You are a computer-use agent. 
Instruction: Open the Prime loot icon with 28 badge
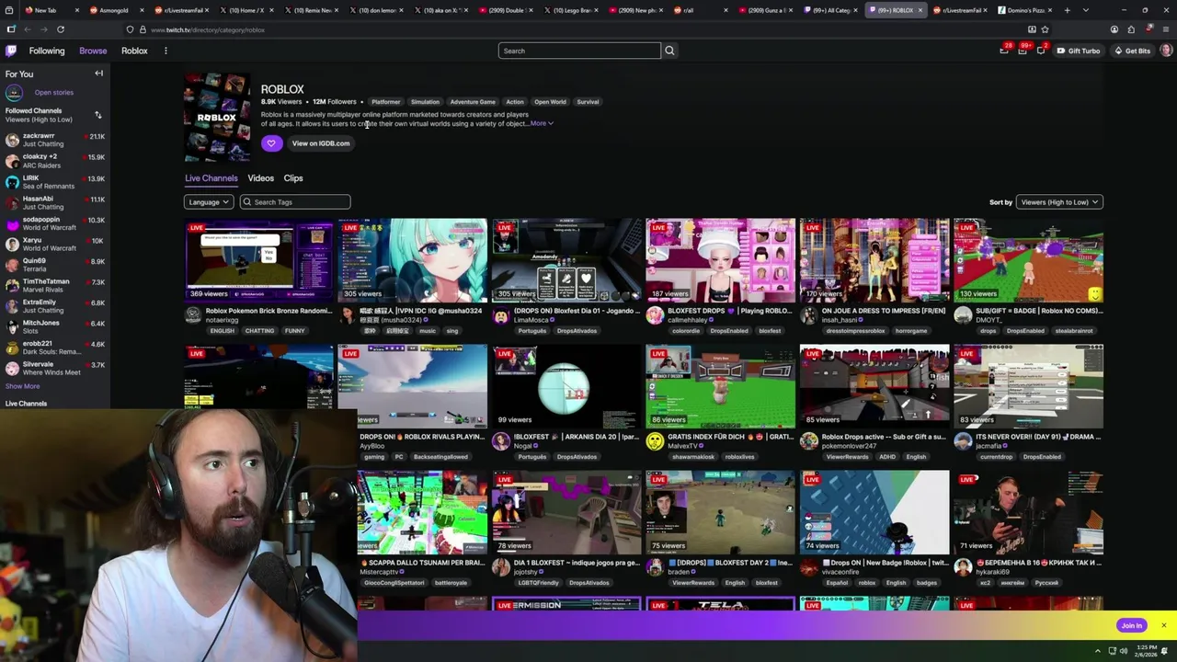[1004, 51]
